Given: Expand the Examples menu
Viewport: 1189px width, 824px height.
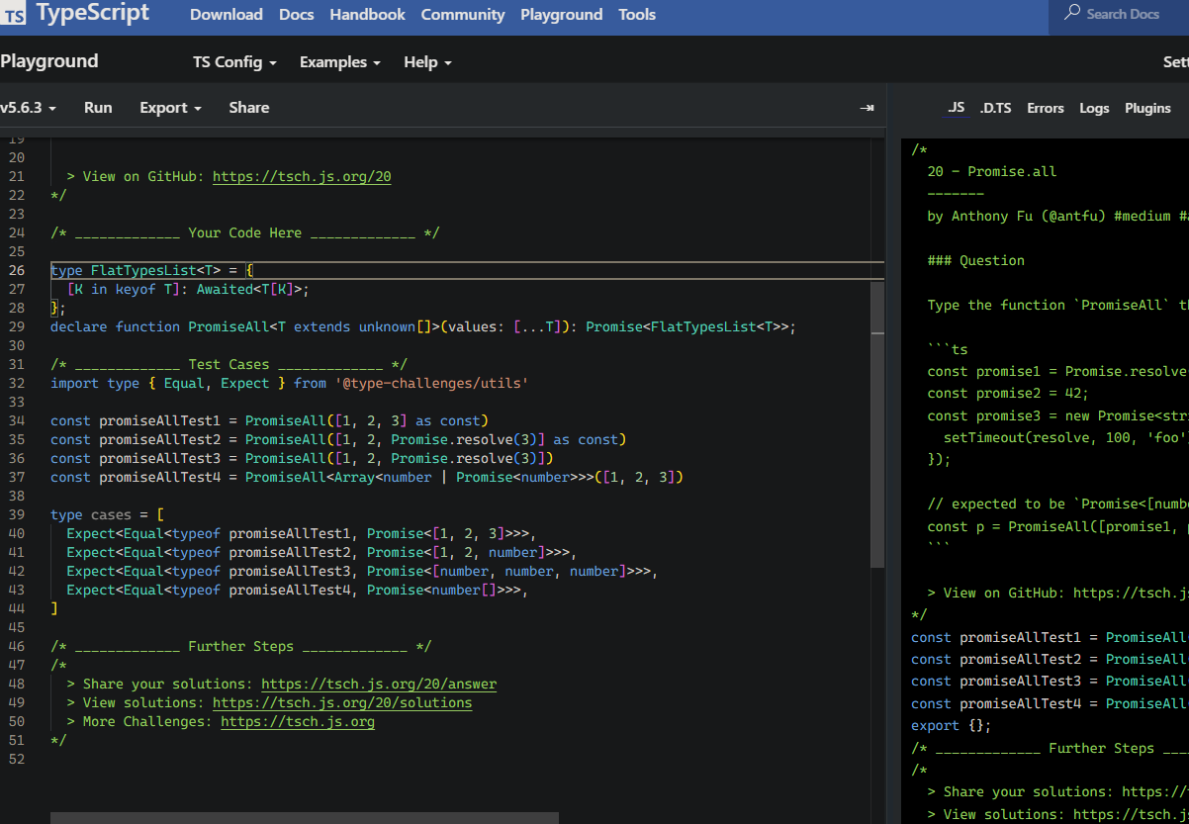Looking at the screenshot, I should point(340,62).
